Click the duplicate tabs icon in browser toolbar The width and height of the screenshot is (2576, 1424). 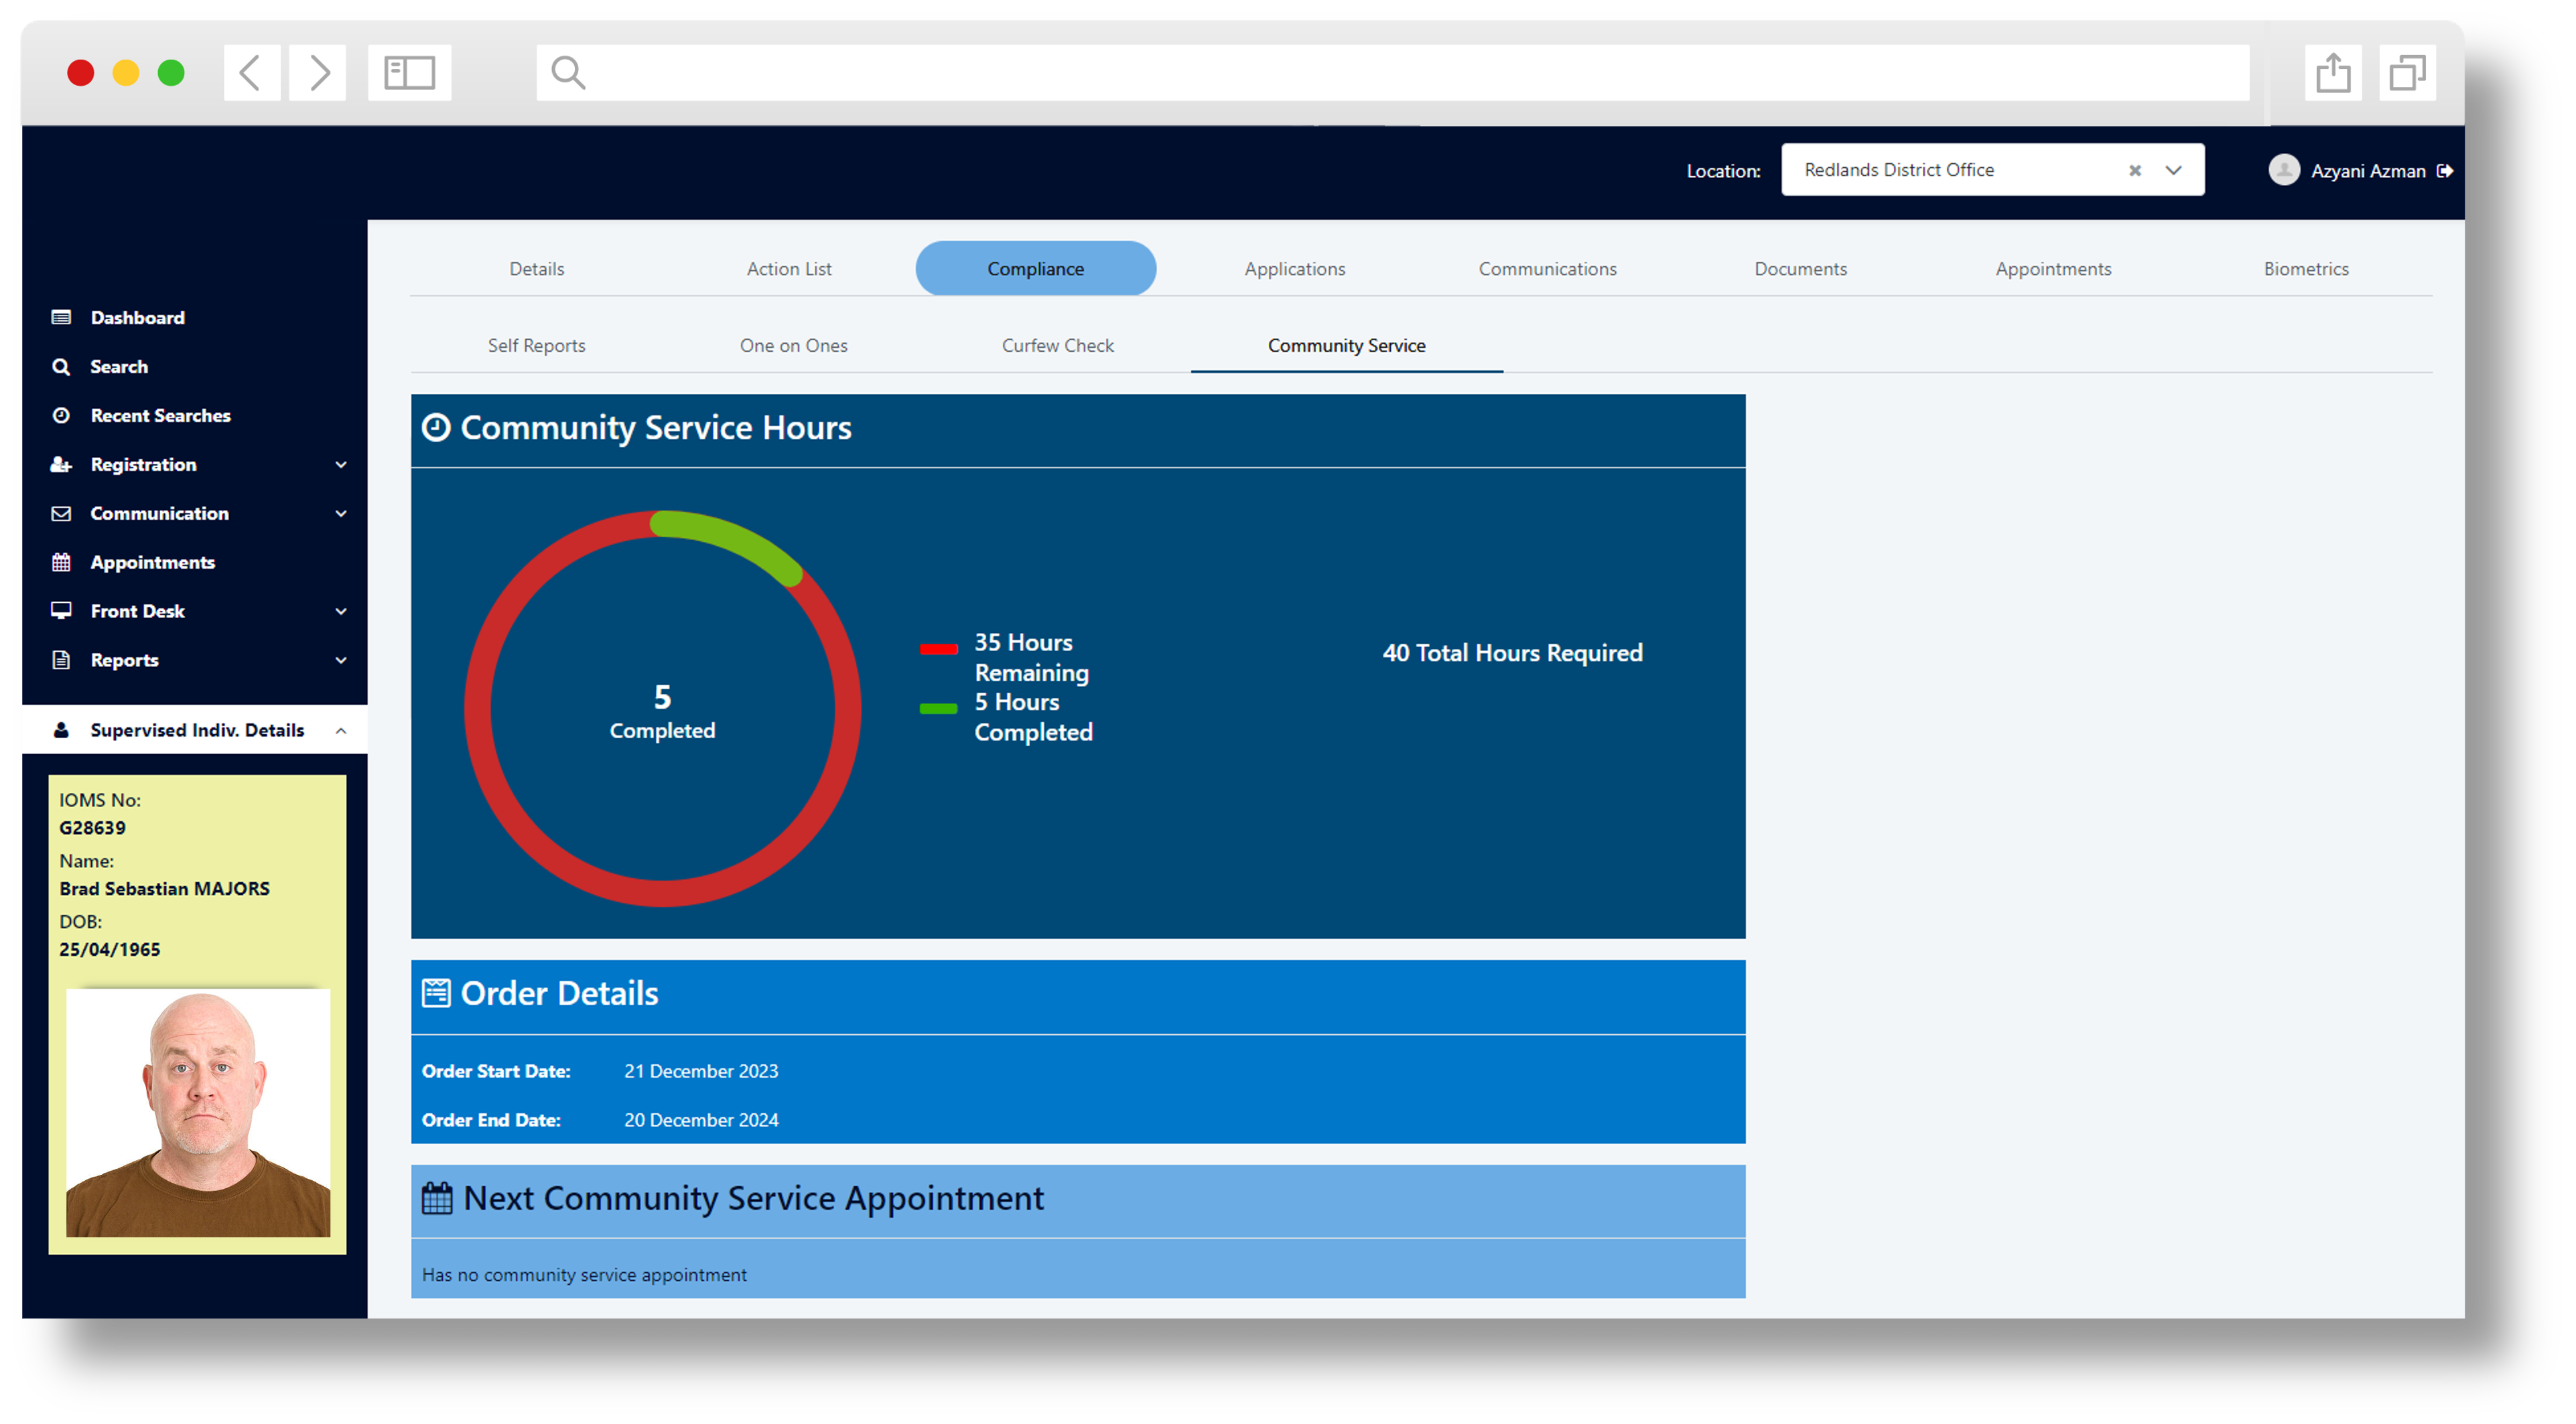[x=2407, y=72]
